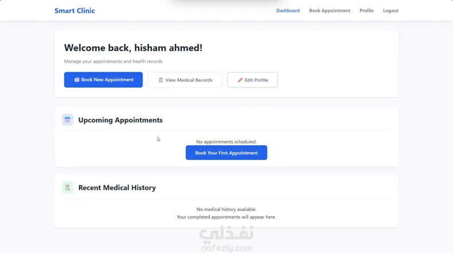
Task: Select the Recent Medical History heading
Action: click(117, 188)
